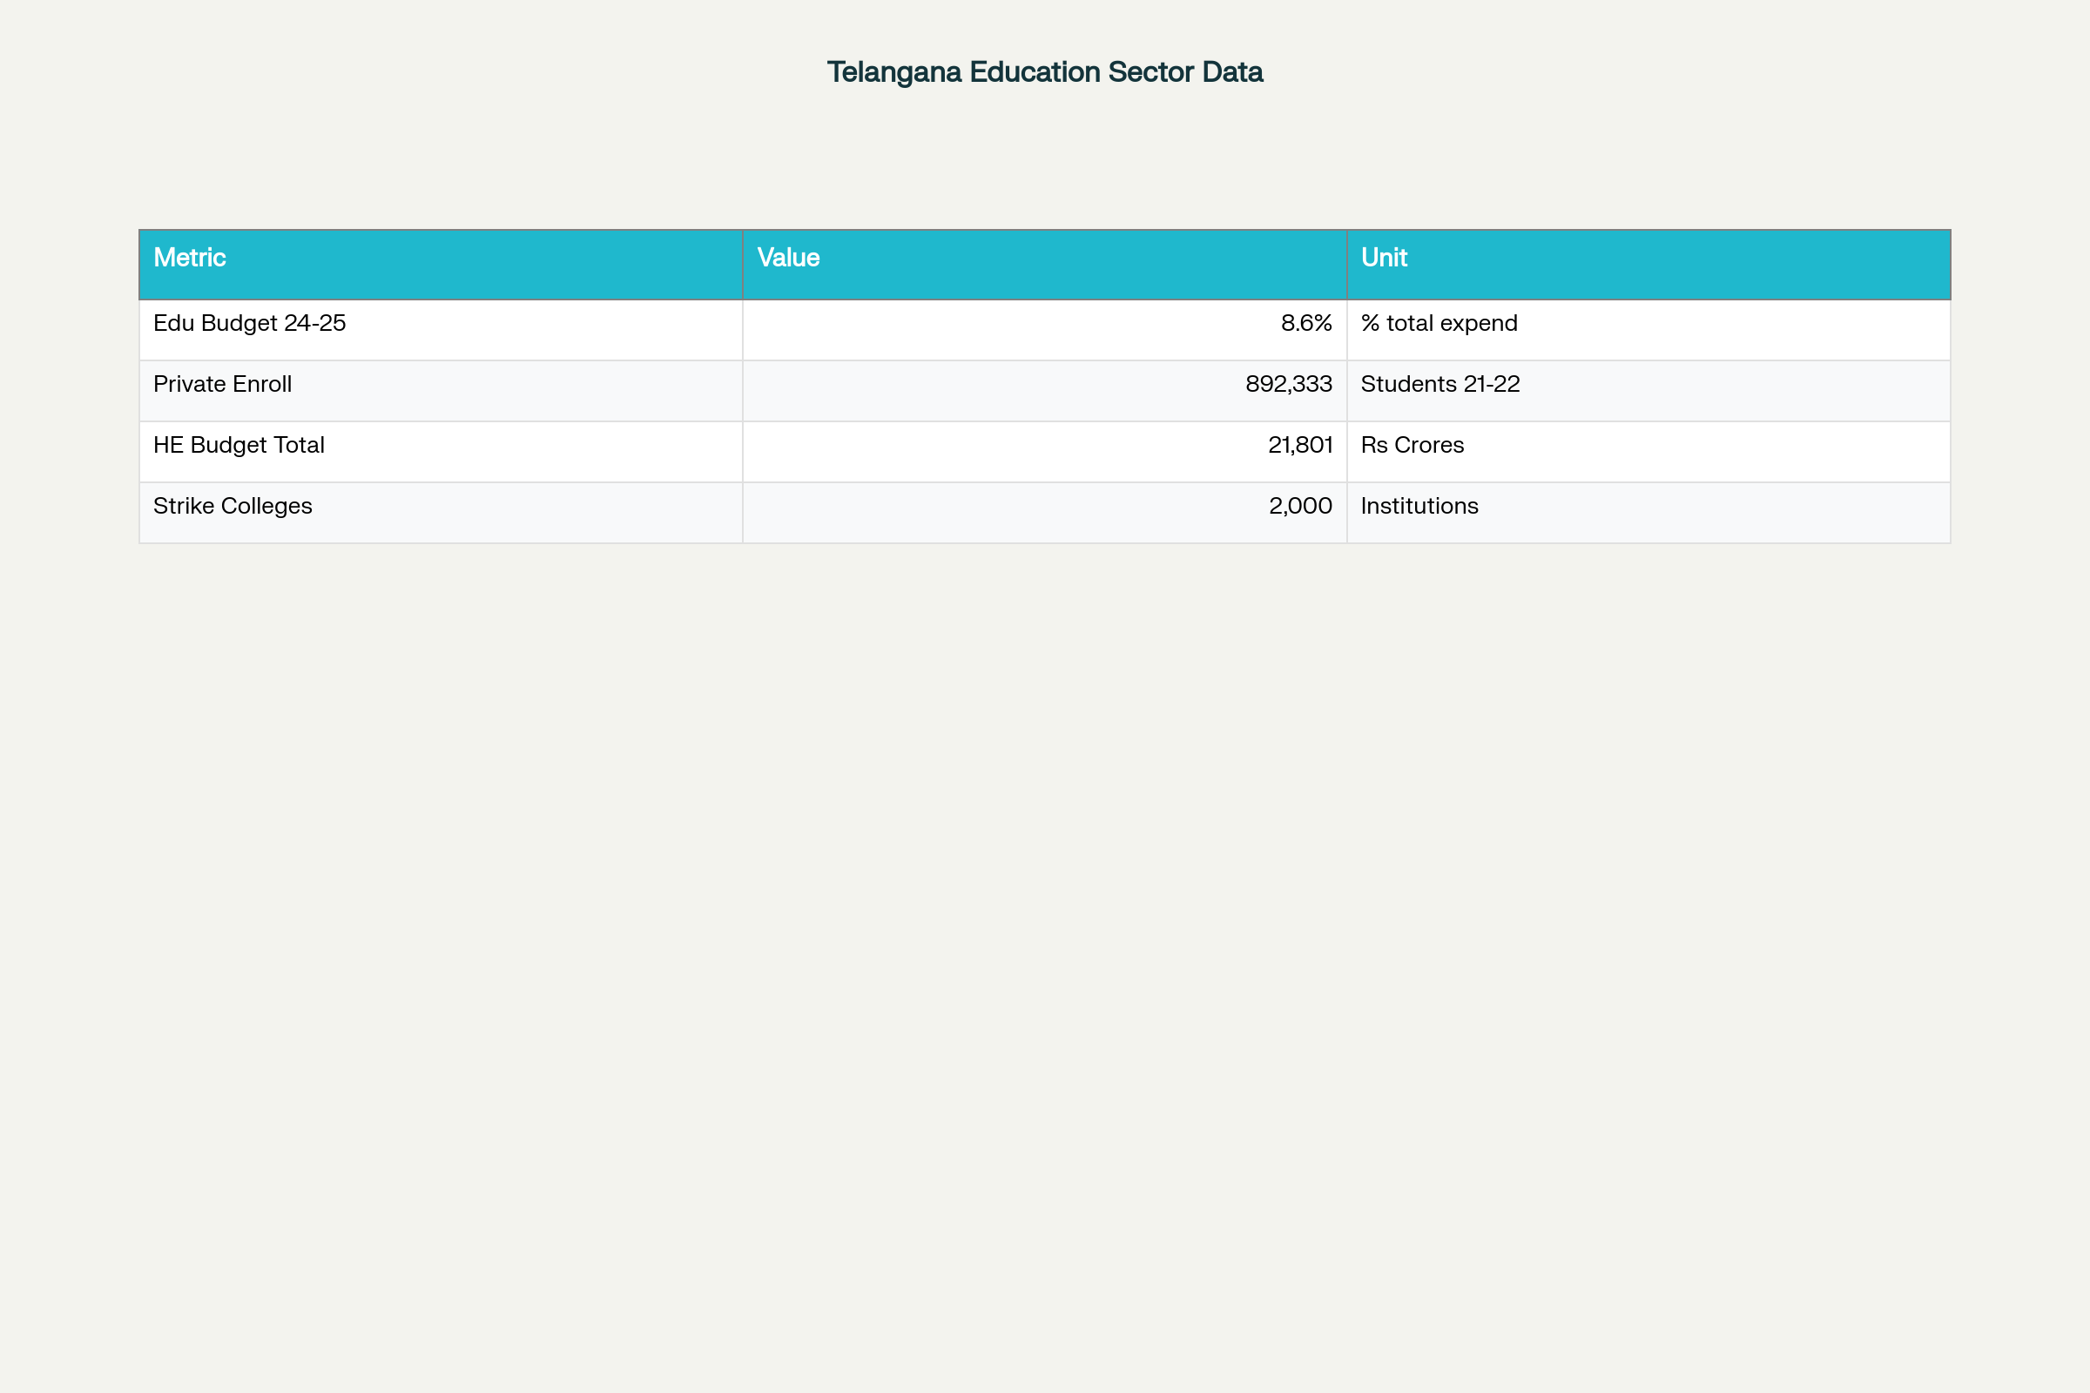This screenshot has width=2090, height=1393.
Task: Select the 2,000 value cell
Action: (1300, 506)
